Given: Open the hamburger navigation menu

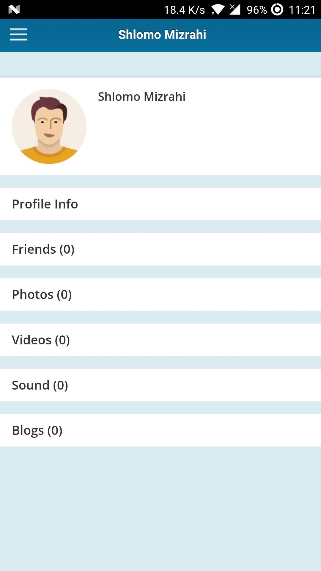Looking at the screenshot, I should (18, 34).
